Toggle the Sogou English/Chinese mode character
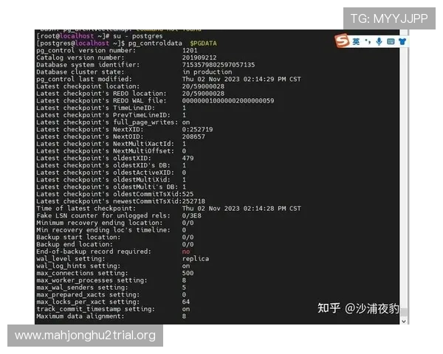Screen dimensions: 443x354 [x=356, y=42]
